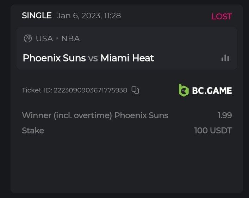Click the arrow between USA and NBA
Viewport: 249px width, 198px height.
pyautogui.click(x=57, y=38)
